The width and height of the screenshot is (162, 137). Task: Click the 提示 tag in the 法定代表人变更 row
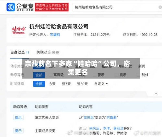point(18,118)
